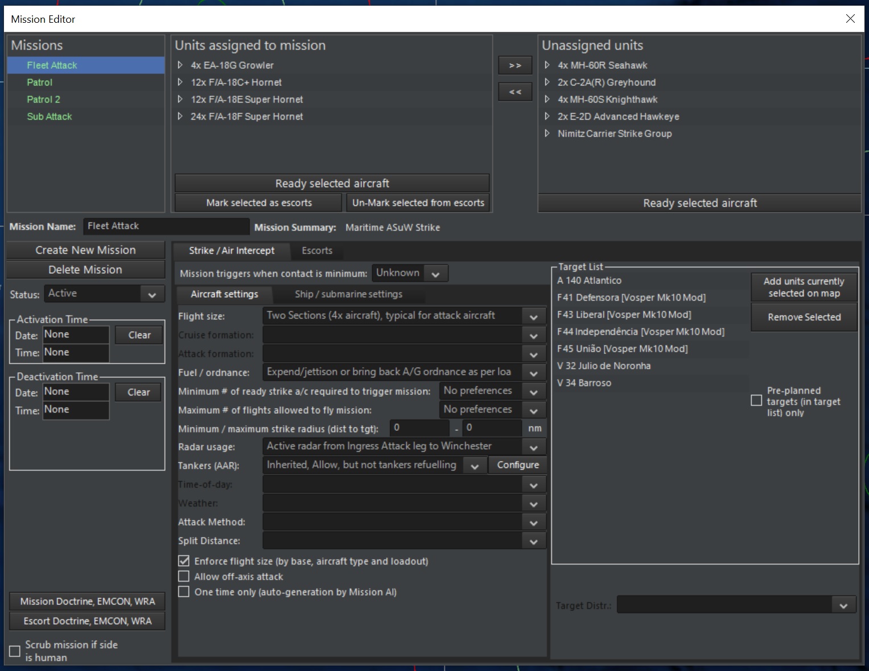Viewport: 869px width, 671px height.
Task: Expand the 24x F/A-18F Super Hornet group
Action: [x=180, y=117]
